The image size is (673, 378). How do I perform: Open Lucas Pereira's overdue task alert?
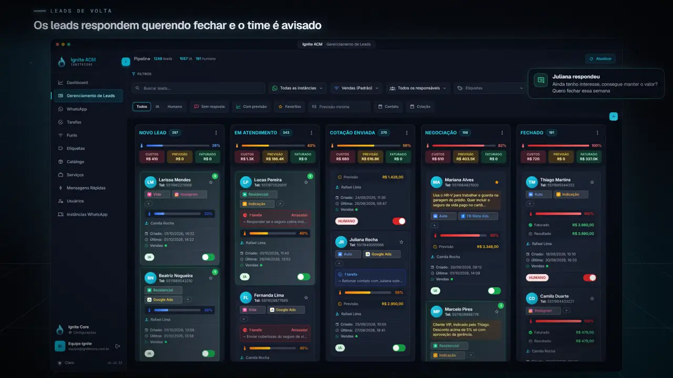275,218
